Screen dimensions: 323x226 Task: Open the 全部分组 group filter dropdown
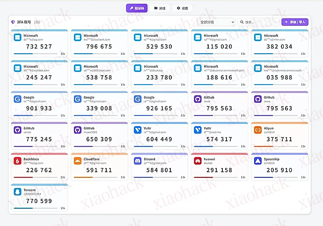click(x=217, y=22)
